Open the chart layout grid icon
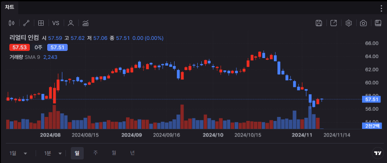387x163 pixels. [x=41, y=23]
